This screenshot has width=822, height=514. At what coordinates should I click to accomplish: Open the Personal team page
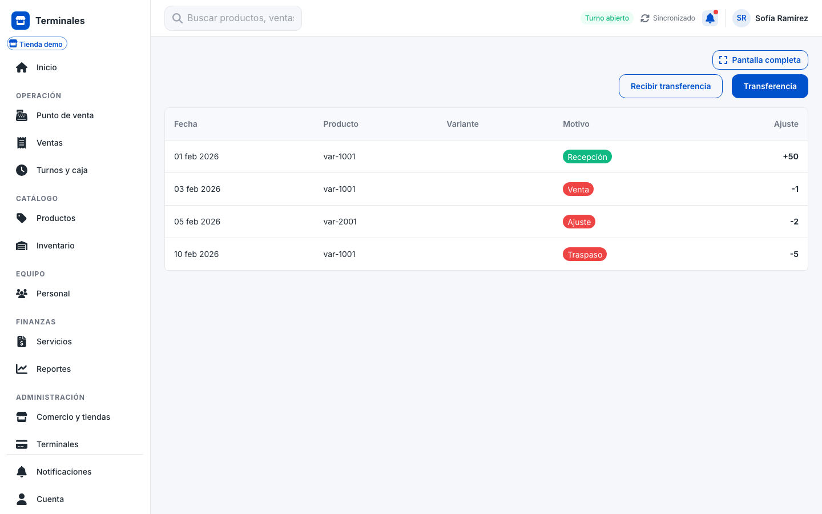pos(75,294)
